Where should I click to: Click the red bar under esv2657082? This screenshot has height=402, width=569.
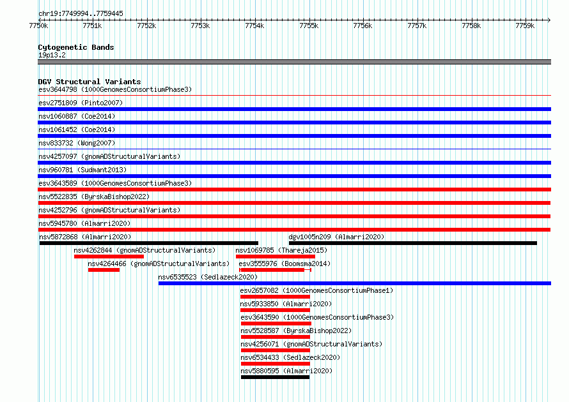click(275, 297)
